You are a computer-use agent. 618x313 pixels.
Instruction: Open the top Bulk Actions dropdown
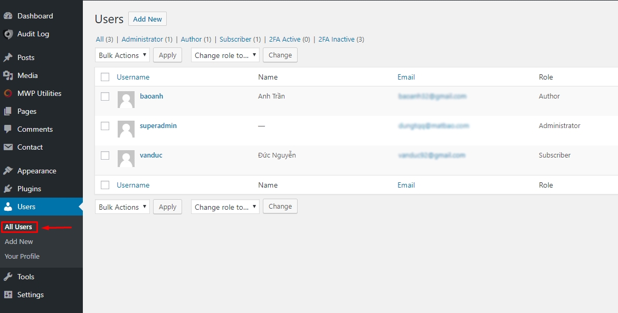coord(122,55)
